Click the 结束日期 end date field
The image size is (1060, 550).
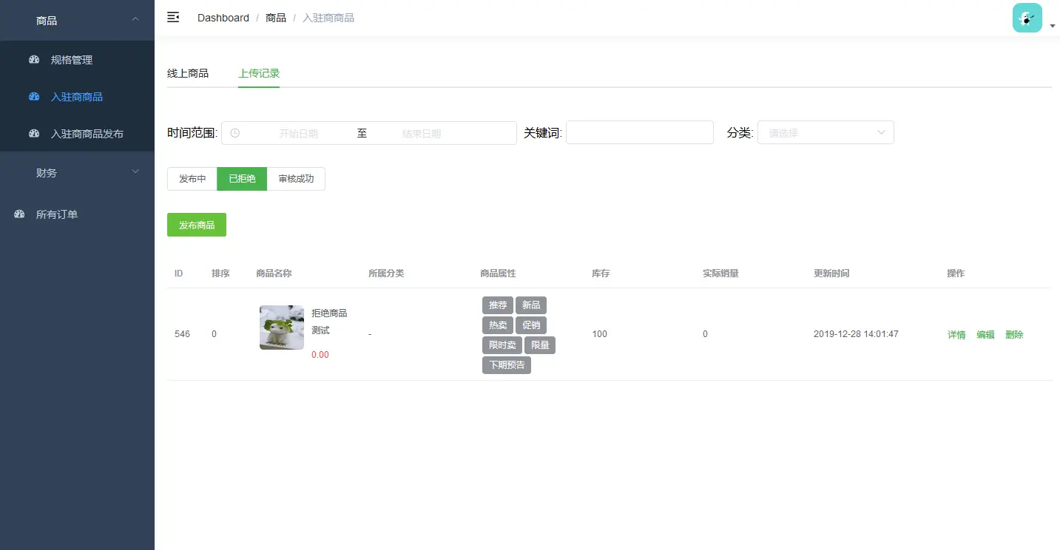pos(422,134)
